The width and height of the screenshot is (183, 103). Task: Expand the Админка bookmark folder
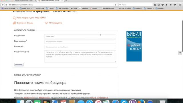tap(149, 8)
